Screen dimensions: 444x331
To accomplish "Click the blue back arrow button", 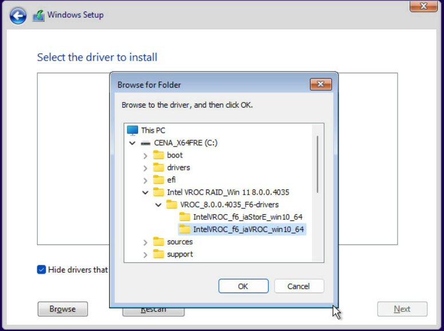I will (18, 15).
